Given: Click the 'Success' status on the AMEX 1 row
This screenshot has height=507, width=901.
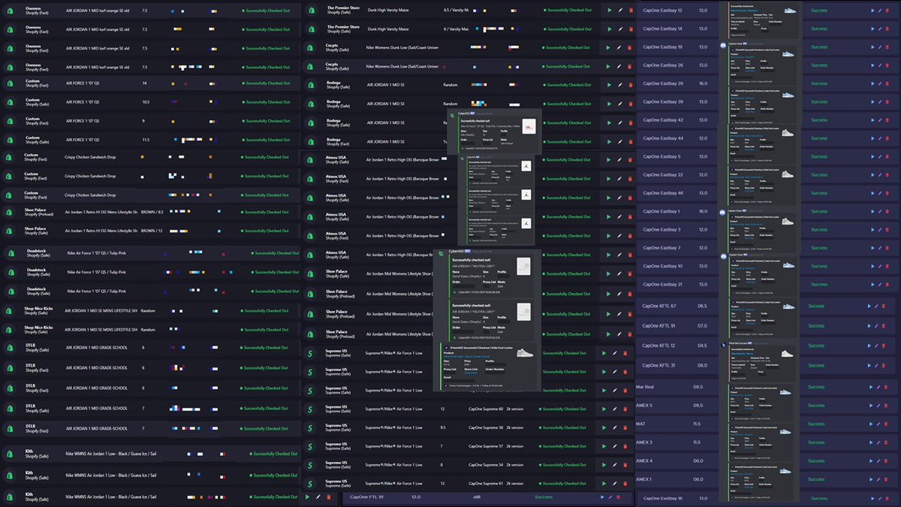Looking at the screenshot, I should (x=816, y=479).
